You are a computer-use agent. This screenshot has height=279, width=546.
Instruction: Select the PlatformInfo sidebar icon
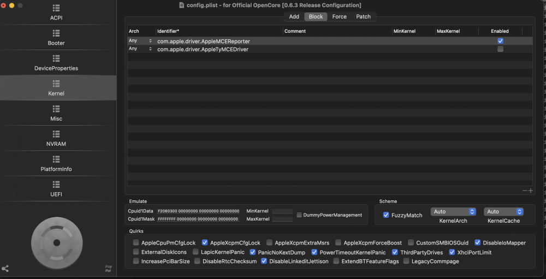(56, 159)
